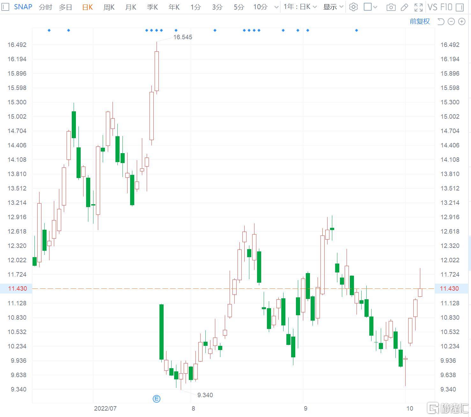This screenshot has width=471, height=417.
Task: Click the 2022/07 date axis label
Action: tap(105, 408)
